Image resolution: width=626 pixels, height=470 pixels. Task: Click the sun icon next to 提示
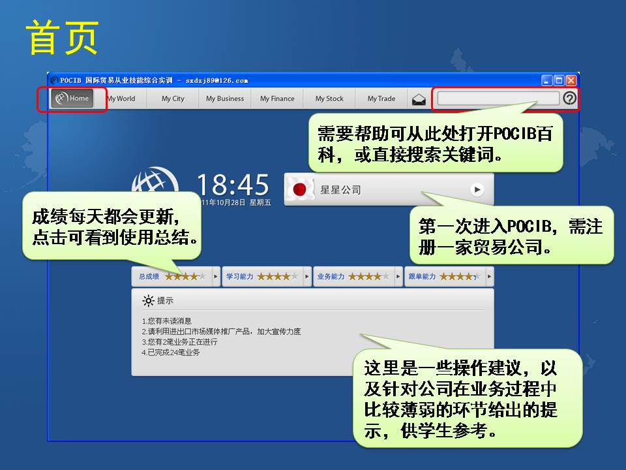(148, 301)
